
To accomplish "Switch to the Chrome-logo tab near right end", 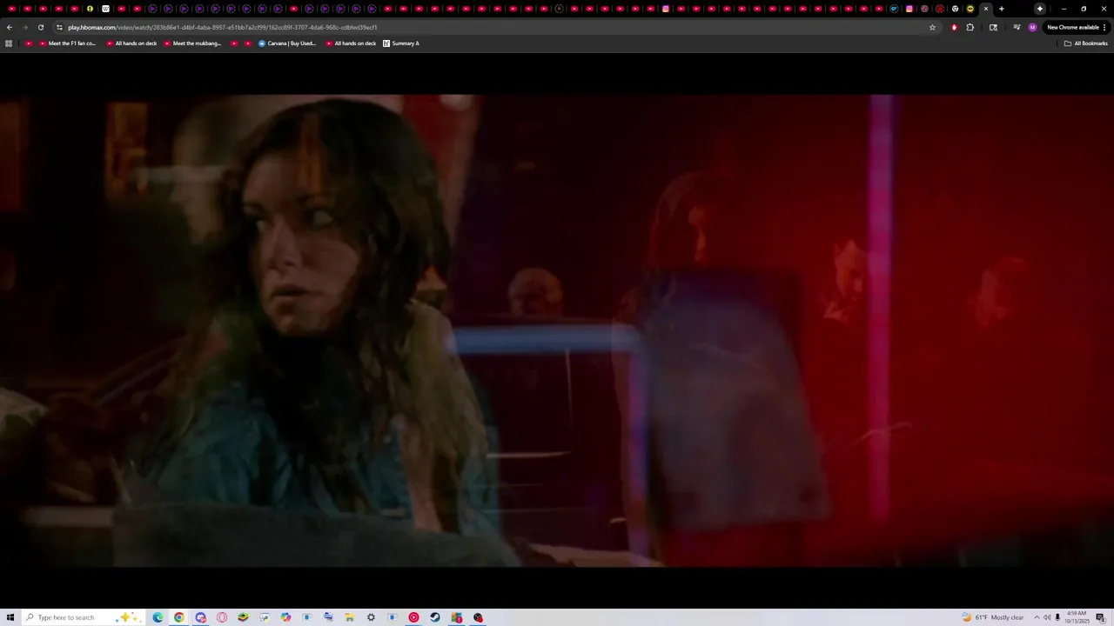I will (955, 9).
